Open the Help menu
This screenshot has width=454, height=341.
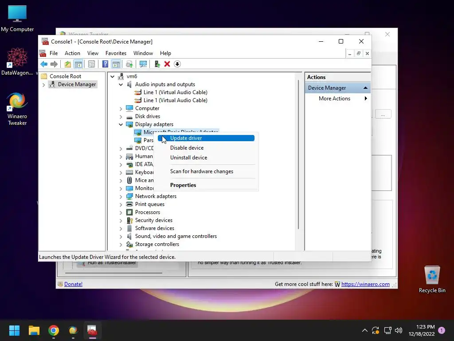point(165,53)
